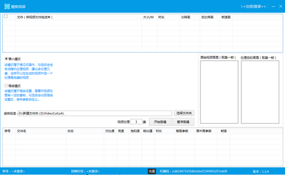Click the blue 懒人模式 description text
The image size is (285, 175).
(28, 71)
